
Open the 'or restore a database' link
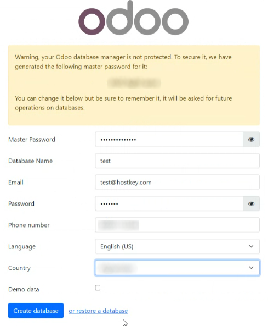pyautogui.click(x=98, y=311)
